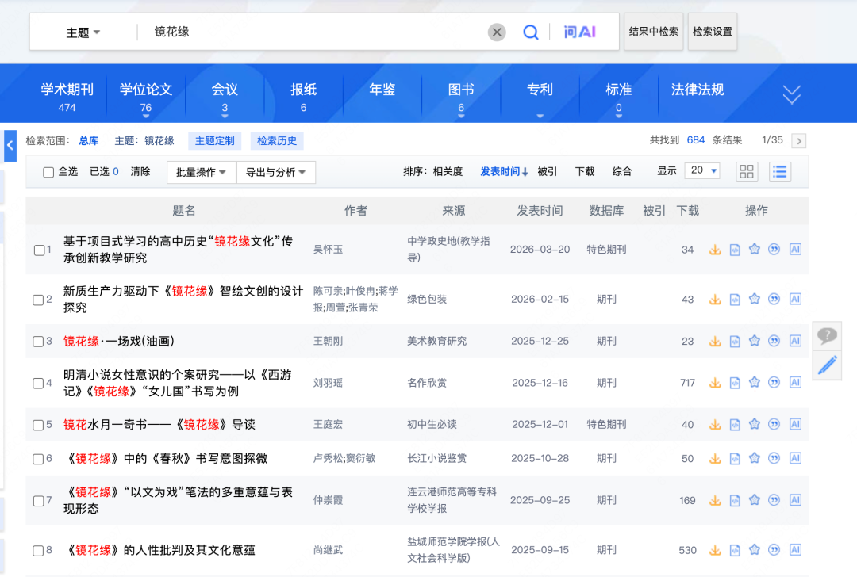Open the feedback pencil icon
The height and width of the screenshot is (577, 857).
(x=827, y=365)
